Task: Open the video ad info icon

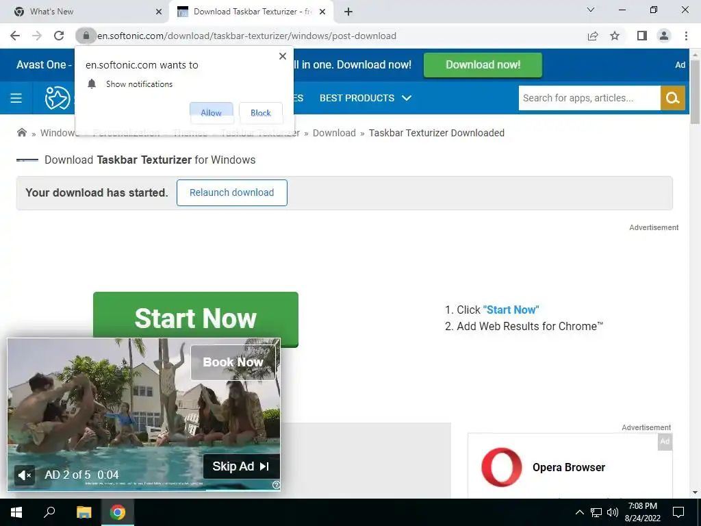Action: 276,486
